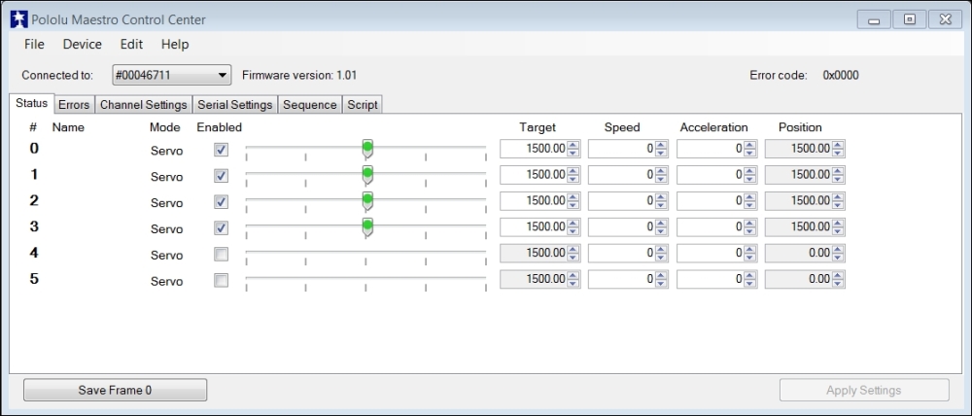Click channel 2 green slider handle
The image size is (972, 416).
pyautogui.click(x=367, y=201)
